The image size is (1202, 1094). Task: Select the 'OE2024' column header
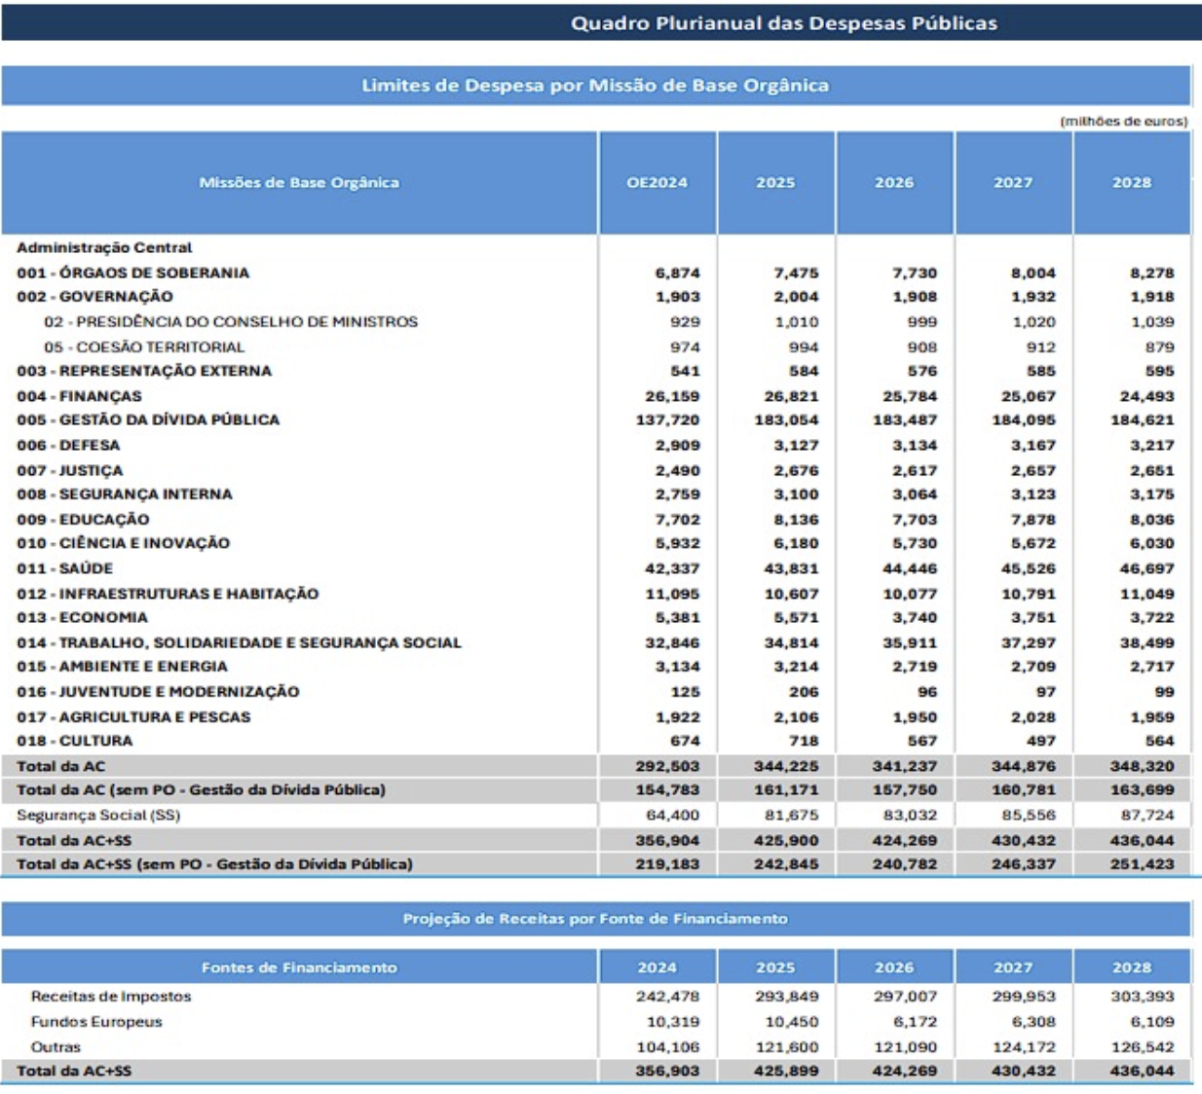(657, 182)
